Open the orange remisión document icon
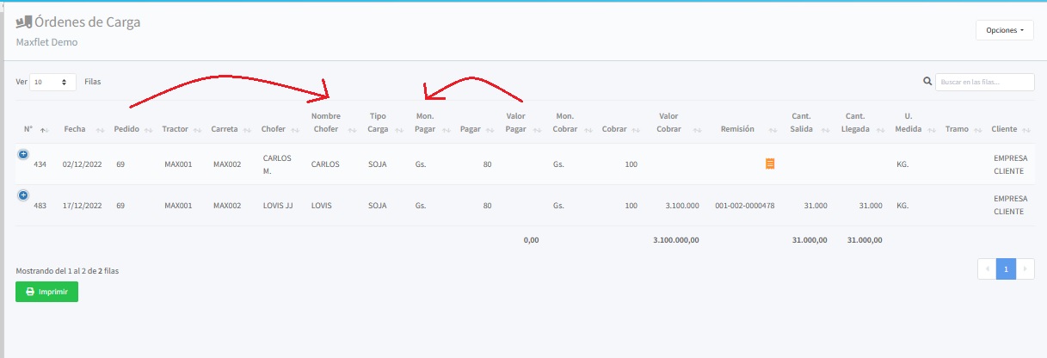This screenshot has width=1047, height=358. click(770, 164)
